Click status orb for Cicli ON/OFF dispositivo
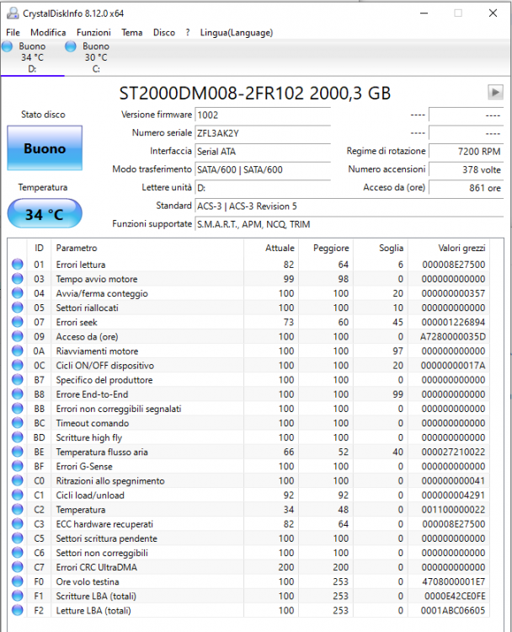The image size is (512, 632). tap(18, 365)
